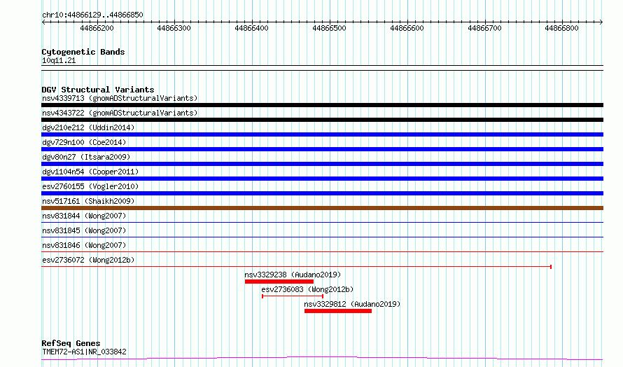623x367 pixels.
Task: Click ruler position 44866300
Action: (174, 28)
